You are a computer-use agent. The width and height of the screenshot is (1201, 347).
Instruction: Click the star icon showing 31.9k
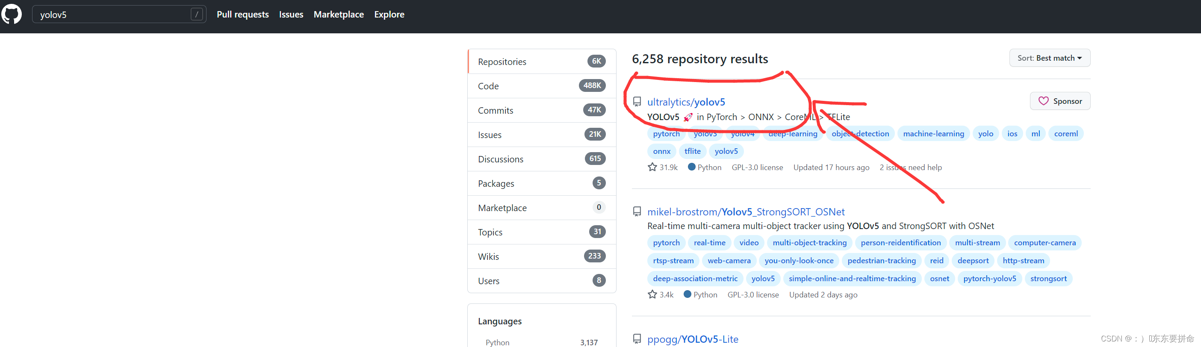[x=652, y=167]
